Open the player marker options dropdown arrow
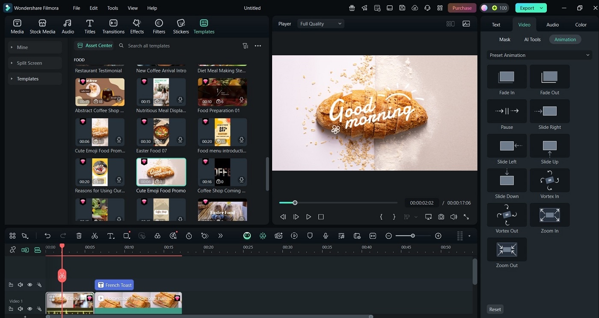Image resolution: width=599 pixels, height=318 pixels. [416, 217]
